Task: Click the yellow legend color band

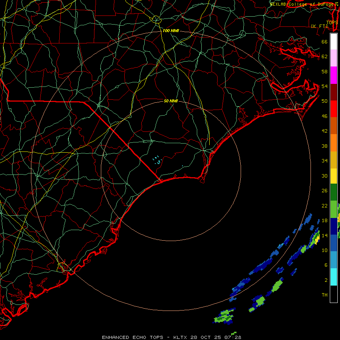Action: tap(334, 176)
